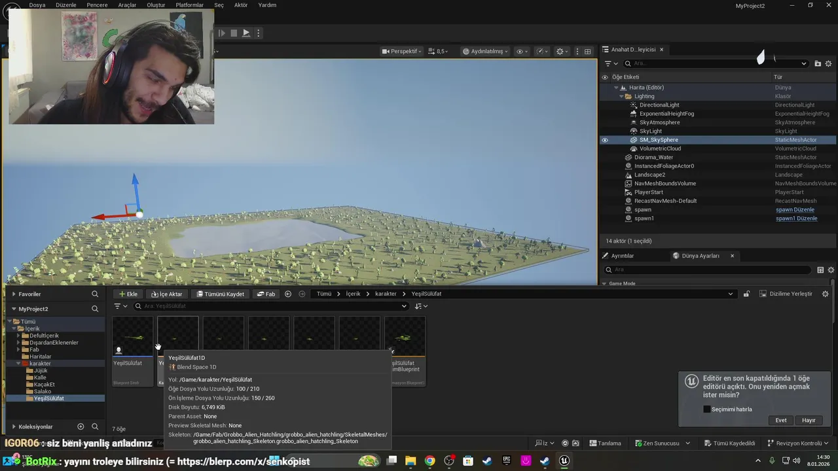
Task: Click Evet in notification
Action: click(781, 420)
